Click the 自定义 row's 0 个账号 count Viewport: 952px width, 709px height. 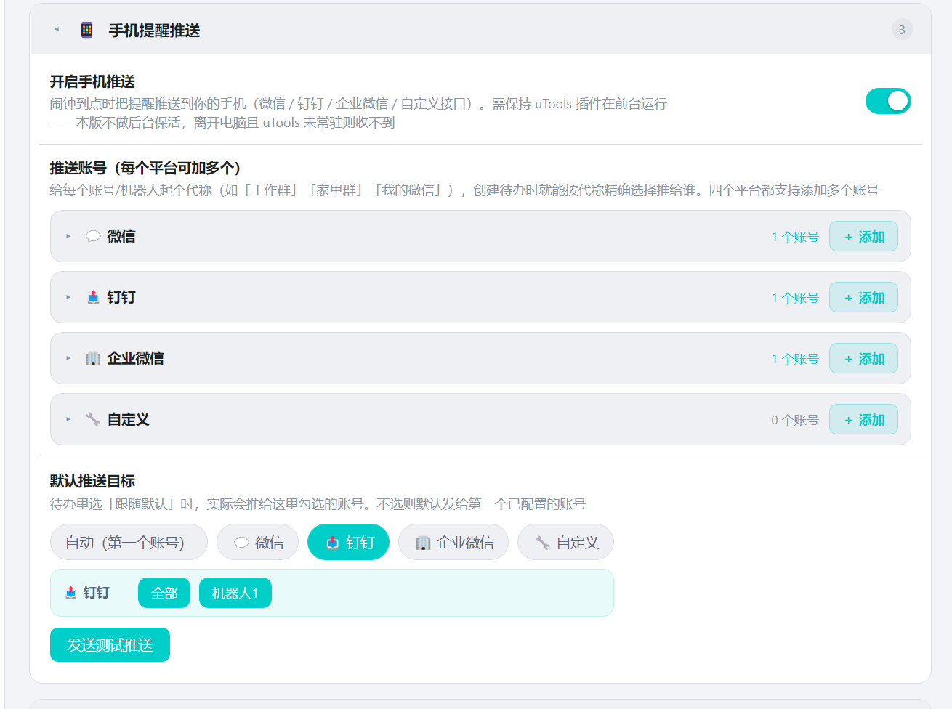795,420
